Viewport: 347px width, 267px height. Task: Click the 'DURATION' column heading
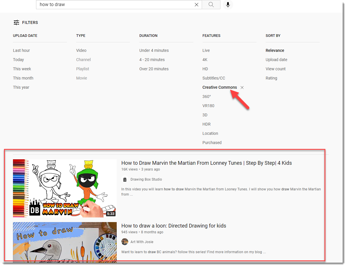pos(148,36)
